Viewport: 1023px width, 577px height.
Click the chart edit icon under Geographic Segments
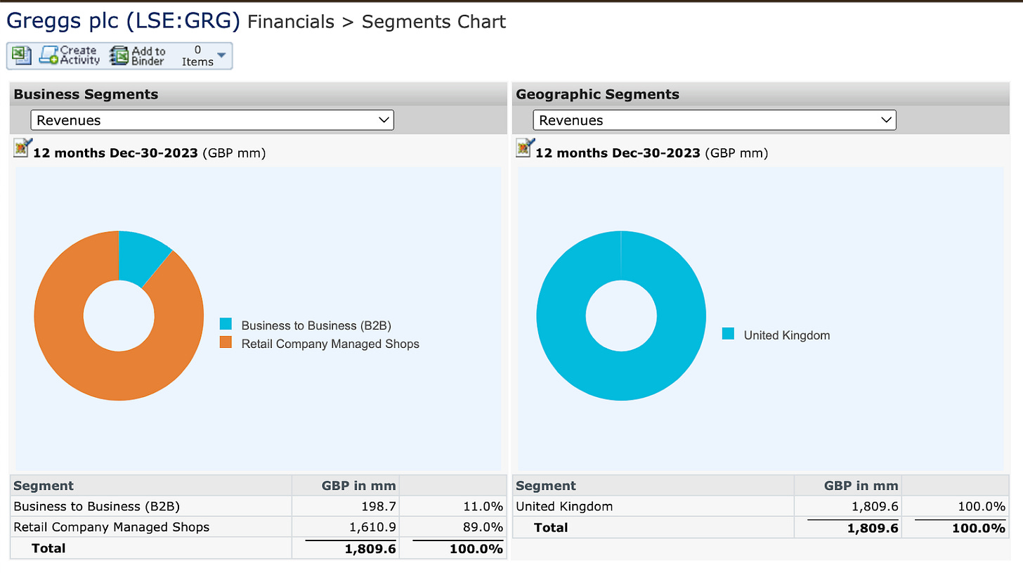click(x=525, y=148)
